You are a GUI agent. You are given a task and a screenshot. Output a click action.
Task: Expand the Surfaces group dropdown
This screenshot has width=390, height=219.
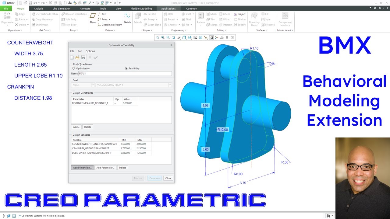pos(262,30)
